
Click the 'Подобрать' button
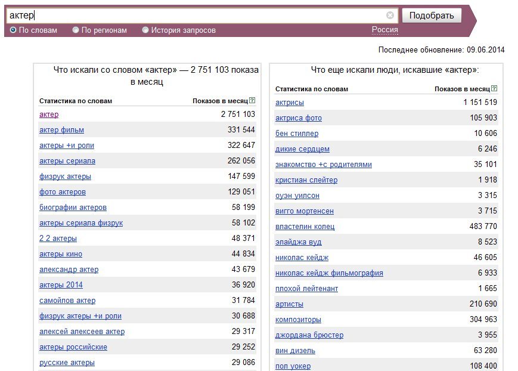(432, 16)
